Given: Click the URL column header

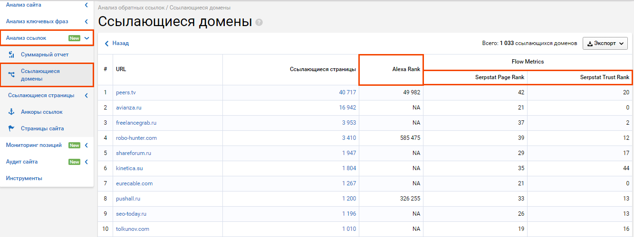Looking at the screenshot, I should click(121, 69).
